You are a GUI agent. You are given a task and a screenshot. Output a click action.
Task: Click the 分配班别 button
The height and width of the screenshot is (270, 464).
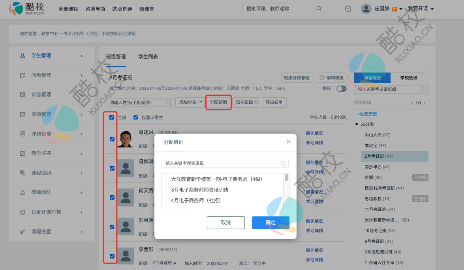pyautogui.click(x=218, y=102)
